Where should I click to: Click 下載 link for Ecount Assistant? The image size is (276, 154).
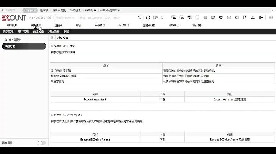[x=162, y=99]
